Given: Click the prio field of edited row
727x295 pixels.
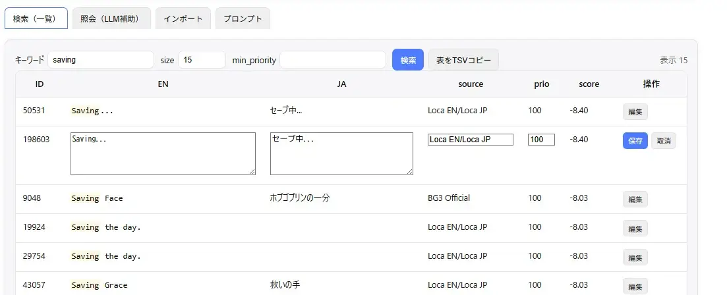Looking at the screenshot, I should point(542,140).
